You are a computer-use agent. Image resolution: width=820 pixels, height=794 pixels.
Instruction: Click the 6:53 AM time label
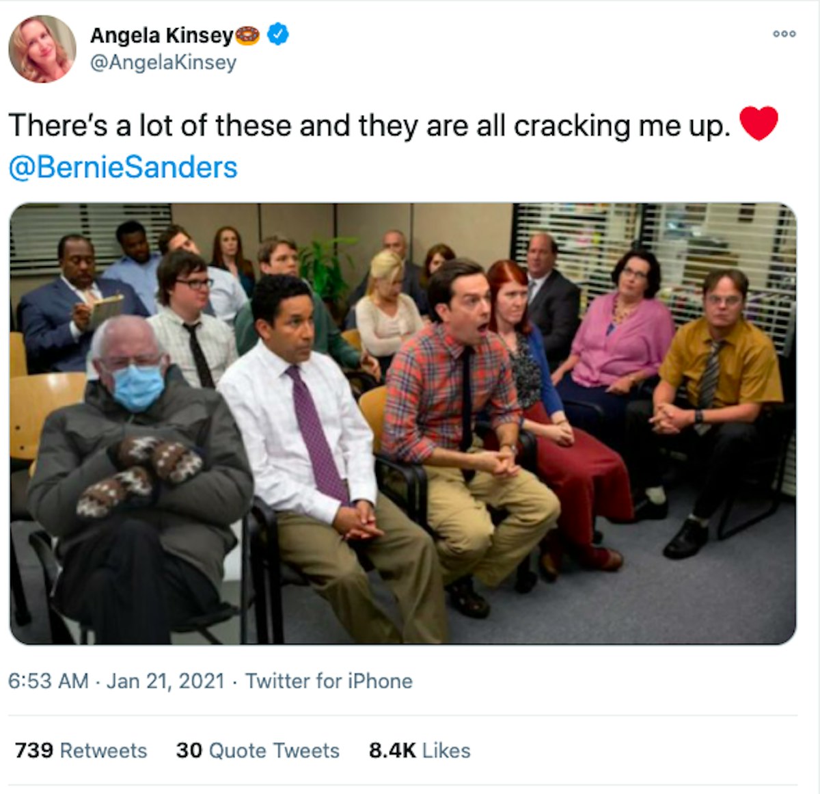pos(48,680)
